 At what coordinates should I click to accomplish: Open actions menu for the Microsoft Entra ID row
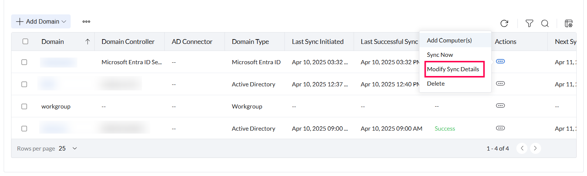point(500,61)
